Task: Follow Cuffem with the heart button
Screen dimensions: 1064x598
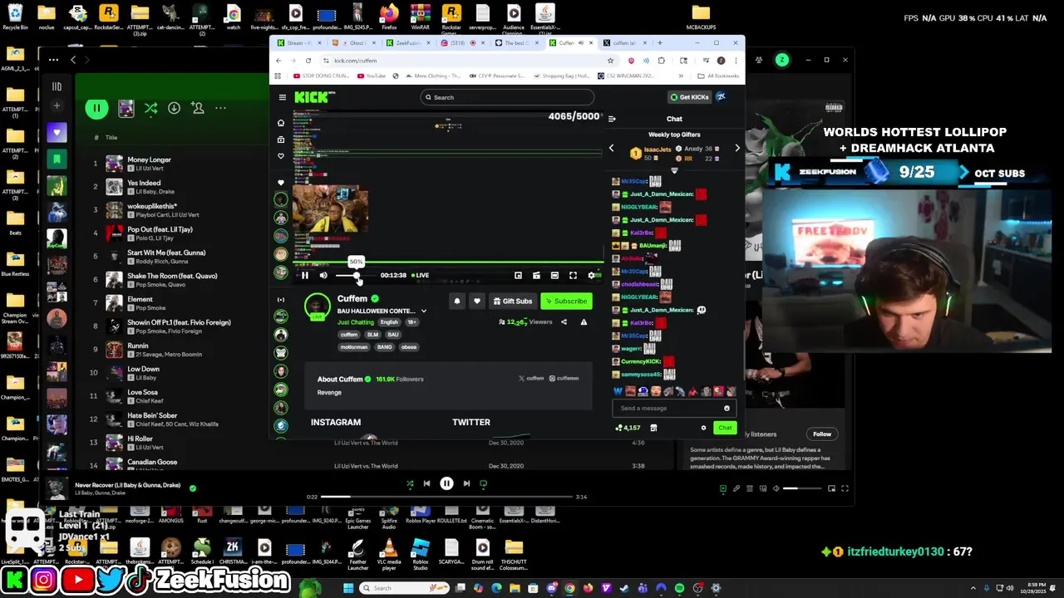Action: click(476, 301)
